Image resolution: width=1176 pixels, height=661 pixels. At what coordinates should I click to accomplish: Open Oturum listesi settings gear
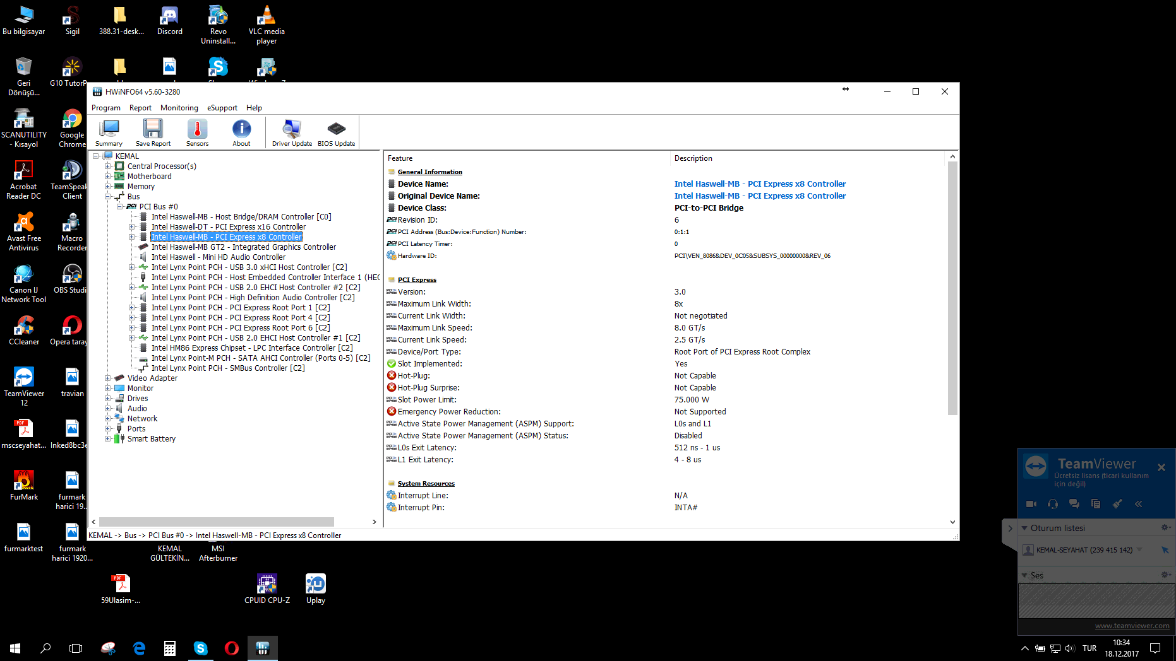[1165, 528]
